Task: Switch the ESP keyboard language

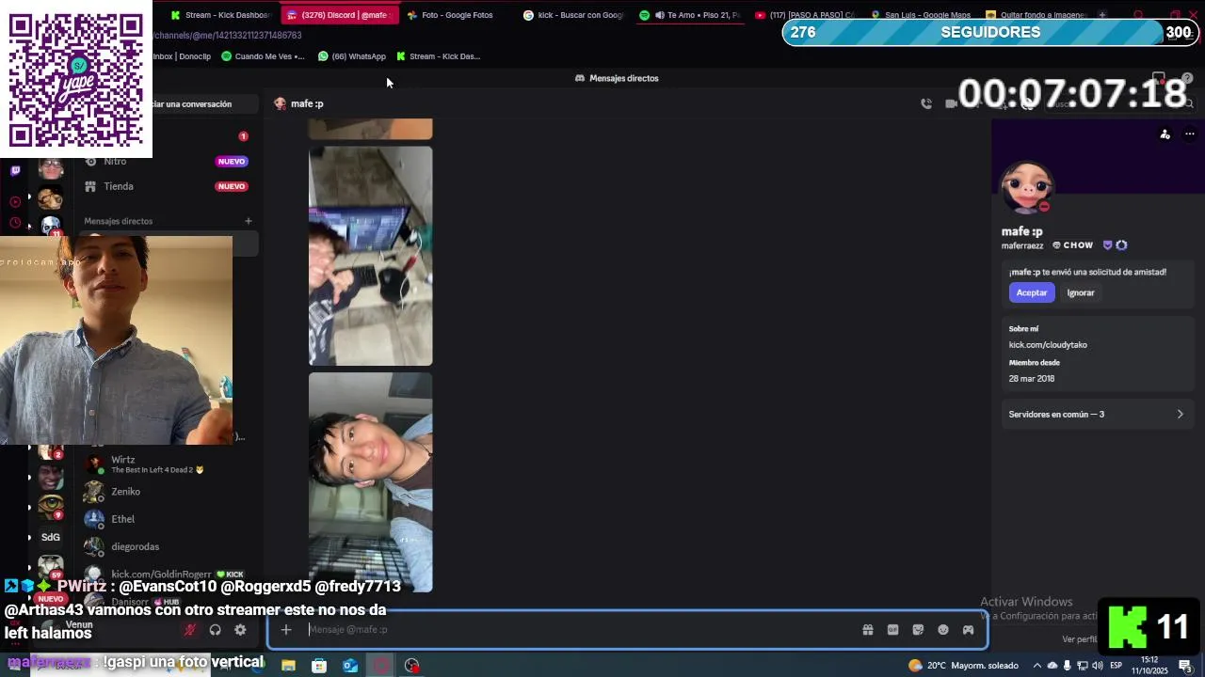Action: pos(1117,666)
